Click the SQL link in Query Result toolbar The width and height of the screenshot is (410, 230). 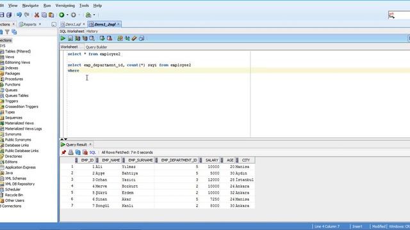(x=92, y=152)
